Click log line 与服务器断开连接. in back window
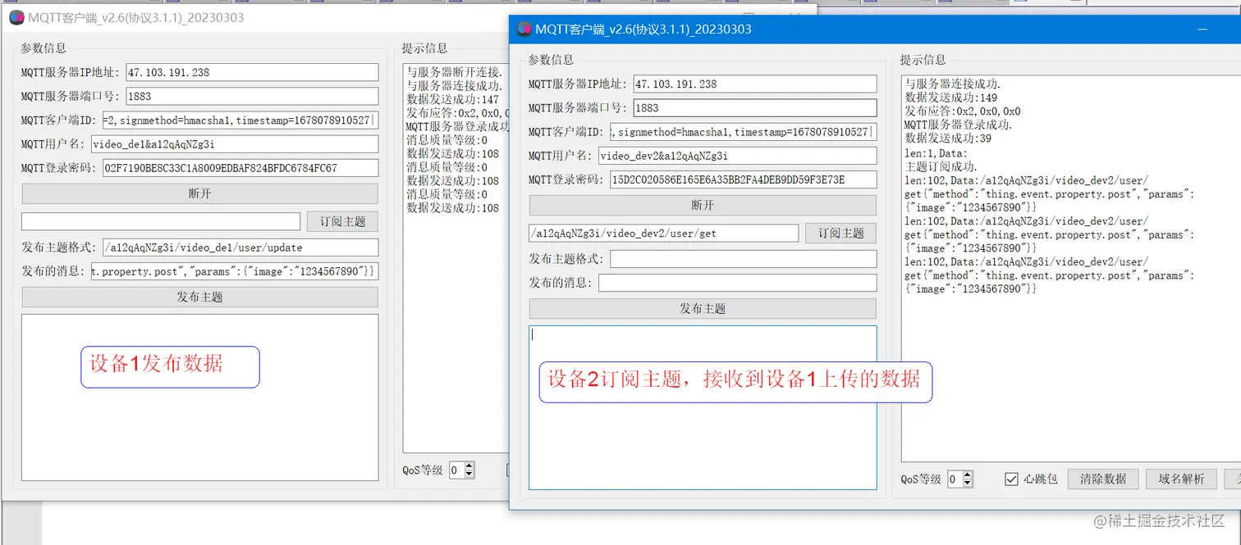 [x=454, y=72]
